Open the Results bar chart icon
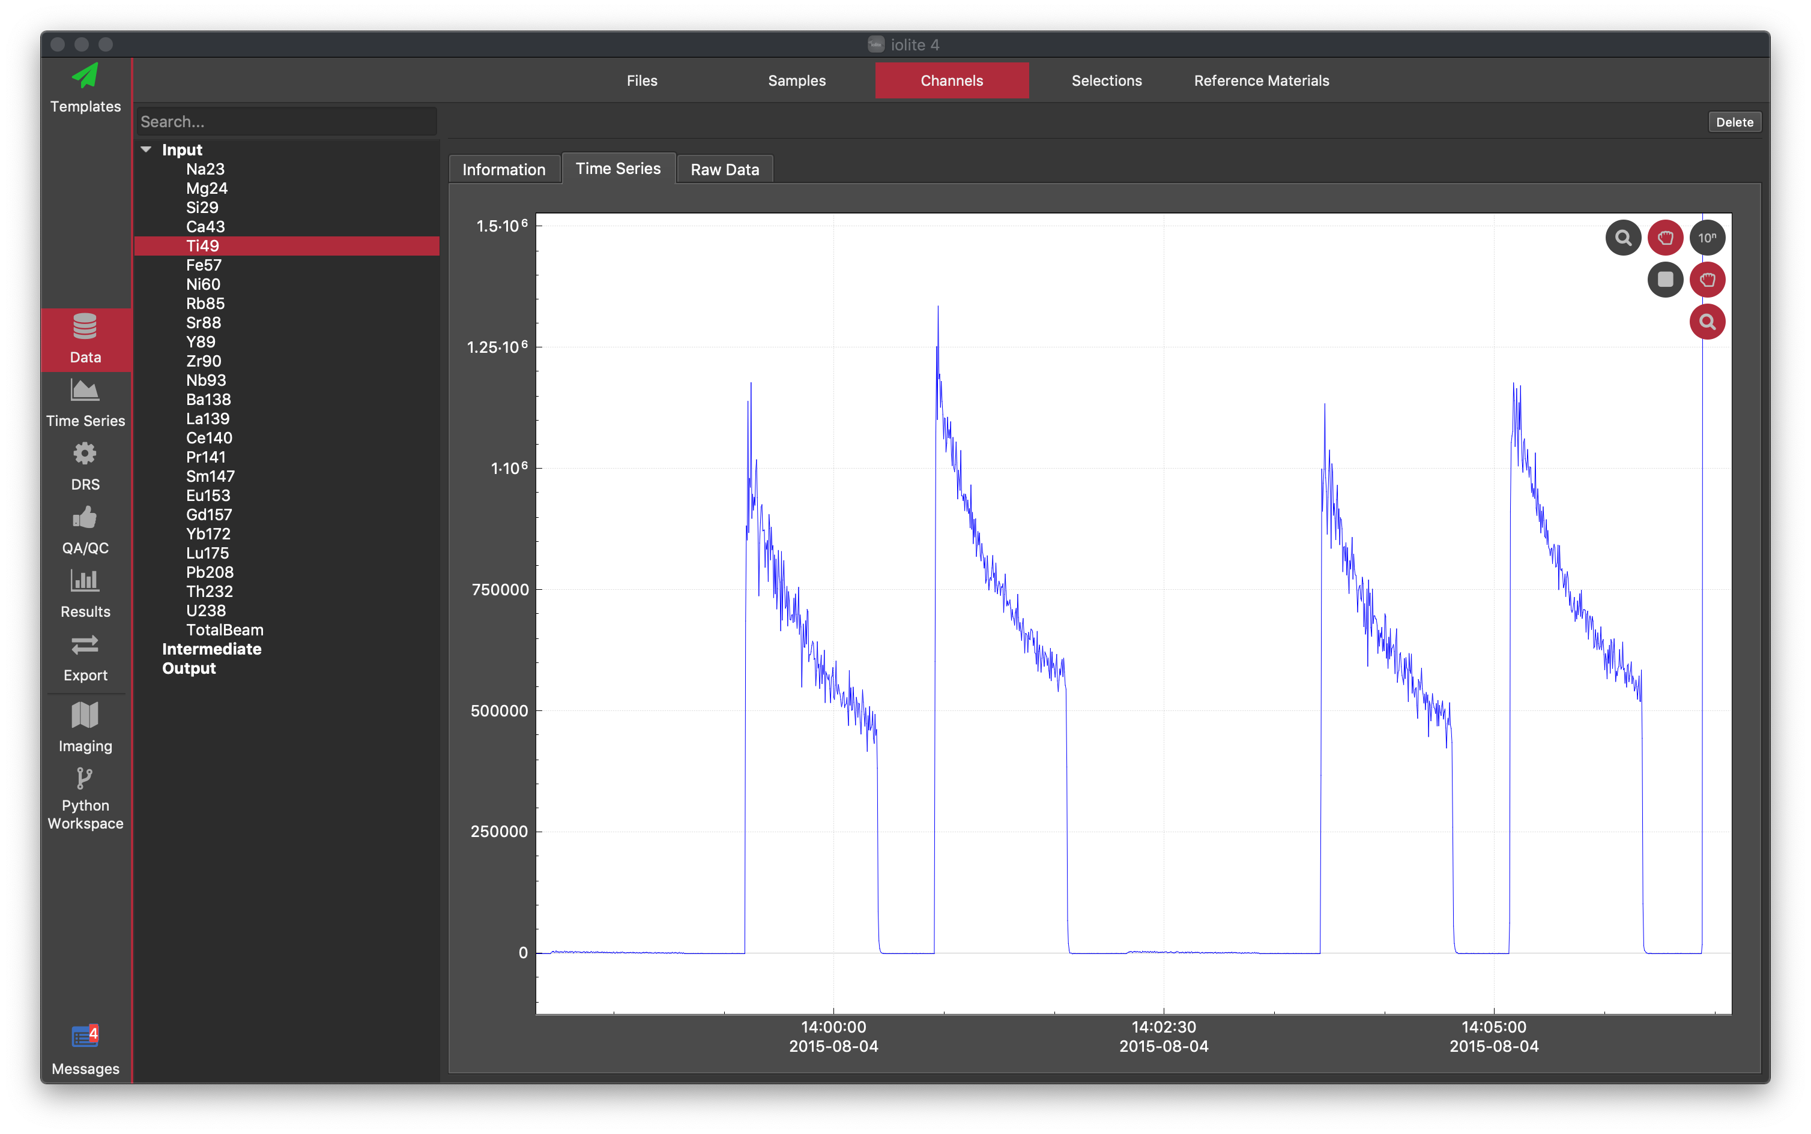Image resolution: width=1811 pixels, height=1134 pixels. (x=85, y=581)
